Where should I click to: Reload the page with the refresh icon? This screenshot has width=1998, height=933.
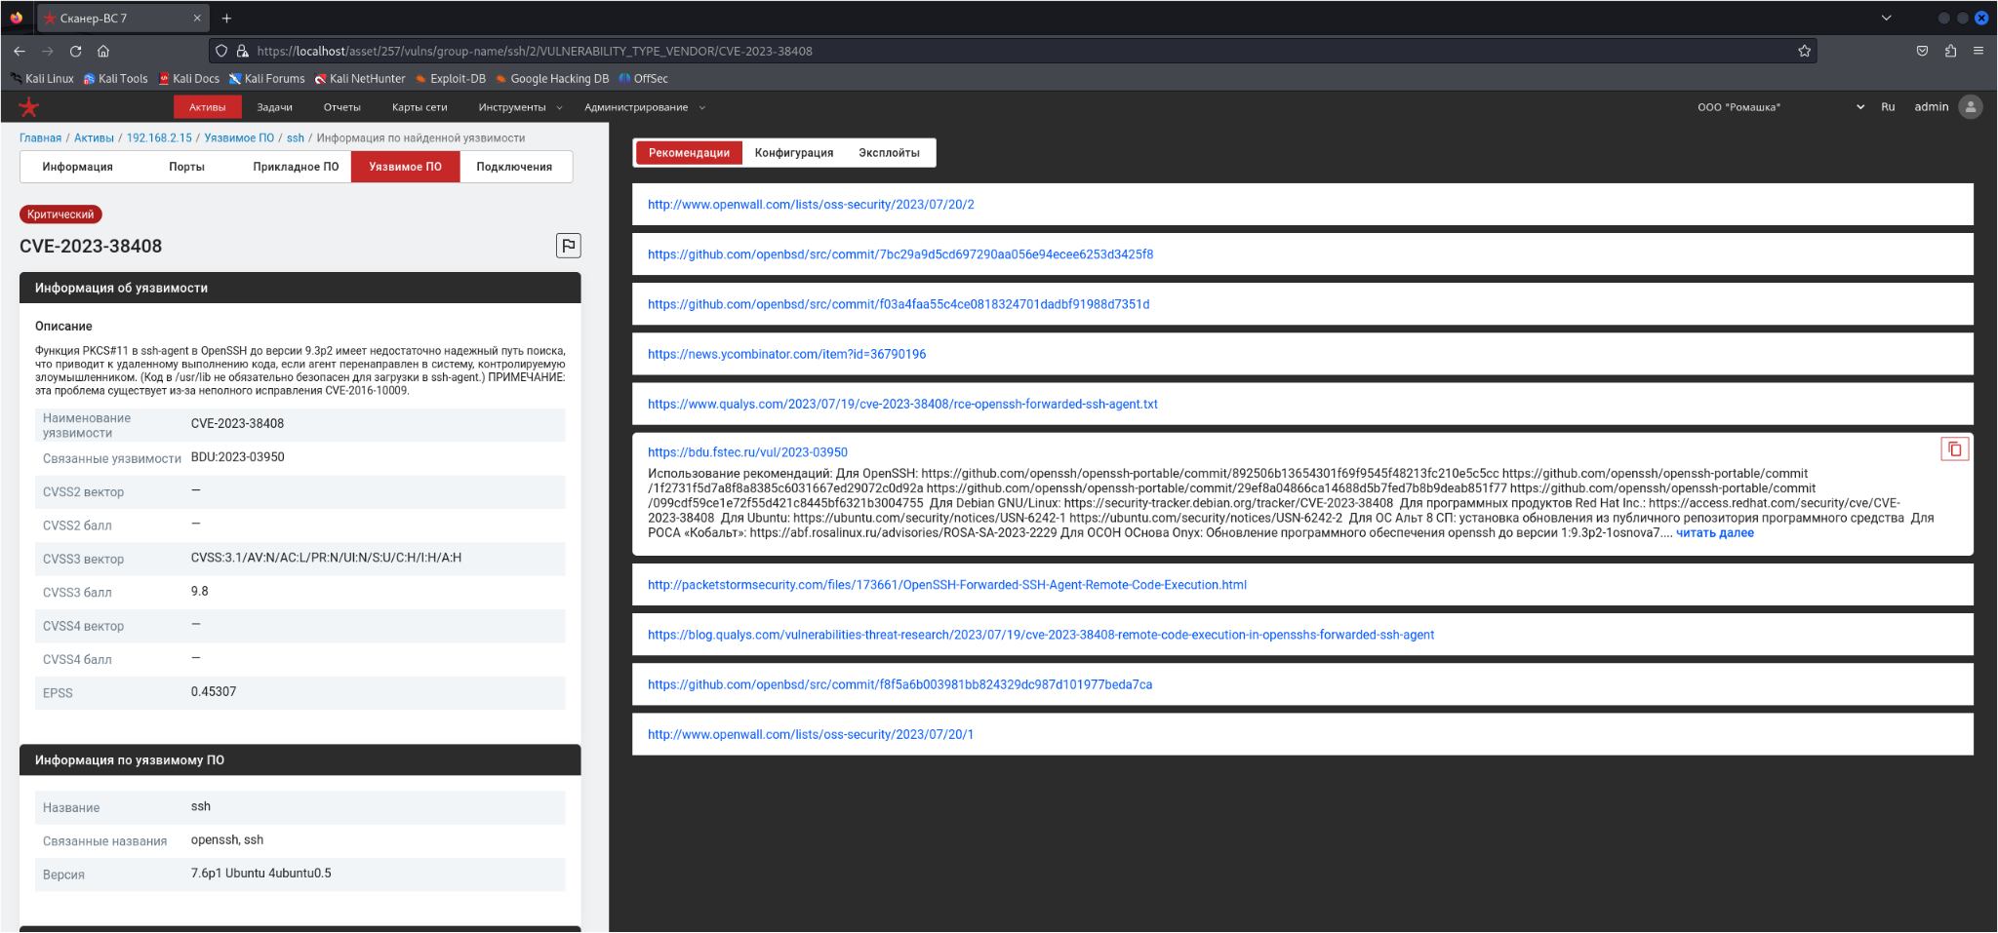coord(75,51)
